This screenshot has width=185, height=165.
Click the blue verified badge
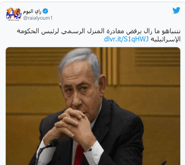tap(45, 11)
